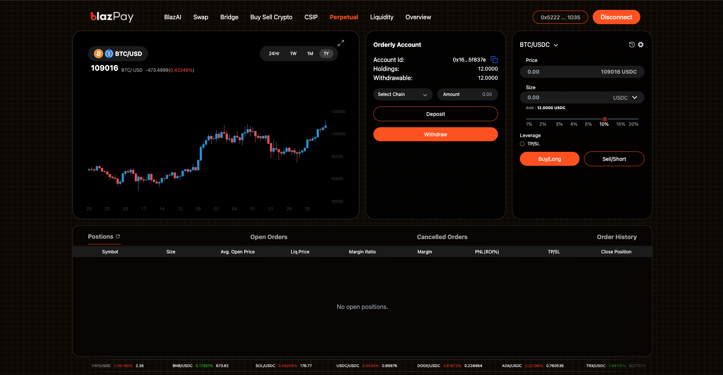Click the PNL(ROI%) column header
Screen dimensions: 723x375
pos(487,252)
